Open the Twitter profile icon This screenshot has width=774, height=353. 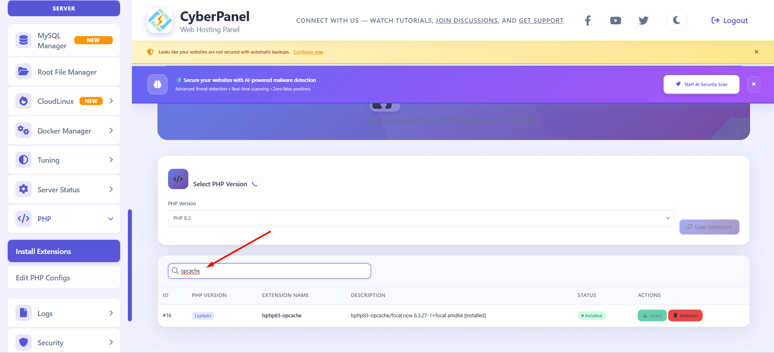pos(643,21)
